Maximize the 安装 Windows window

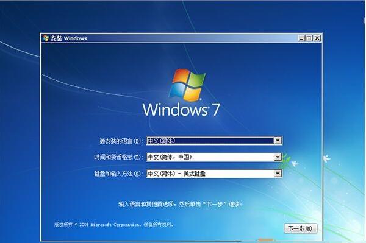tap(309, 38)
